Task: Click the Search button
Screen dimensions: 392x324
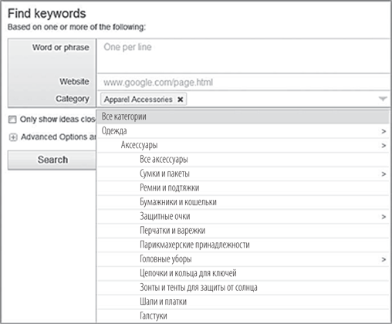Action: (52, 160)
